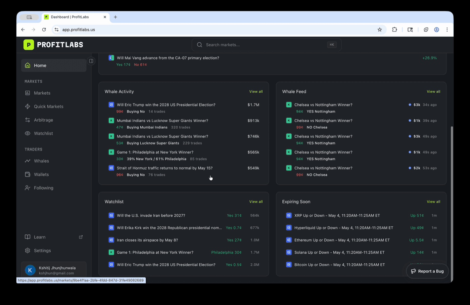Open the browser extensions puzzle icon
Viewport: 470px width, 305px height.
coord(394,30)
